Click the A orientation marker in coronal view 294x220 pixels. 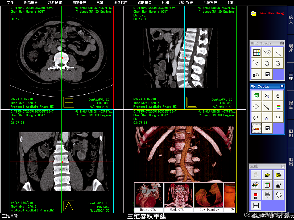click(x=69, y=206)
